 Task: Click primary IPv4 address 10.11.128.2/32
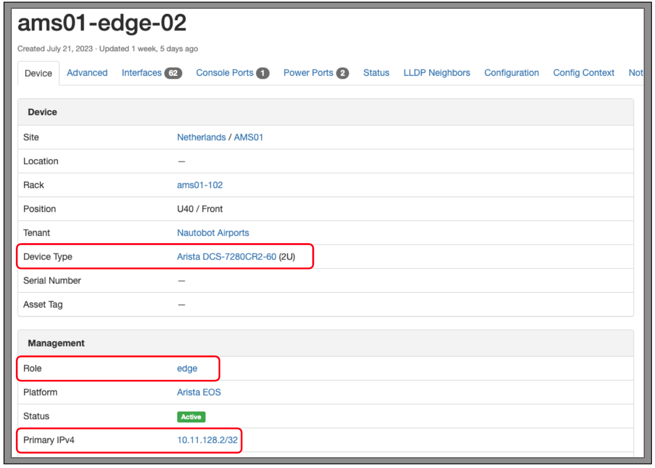(x=207, y=440)
